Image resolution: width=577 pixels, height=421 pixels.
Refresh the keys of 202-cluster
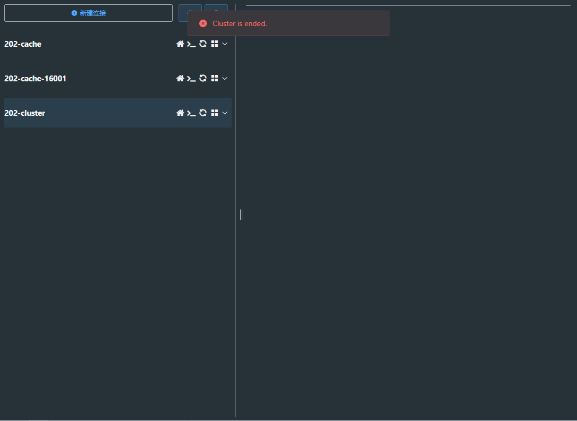click(202, 113)
